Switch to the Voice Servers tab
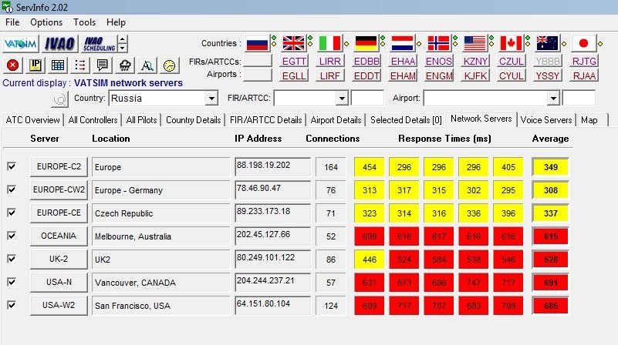Viewport: 618px width, 345px height. tap(546, 119)
